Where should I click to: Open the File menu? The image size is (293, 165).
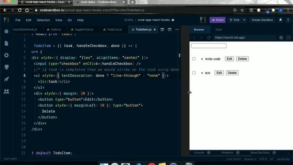coord(18,20)
